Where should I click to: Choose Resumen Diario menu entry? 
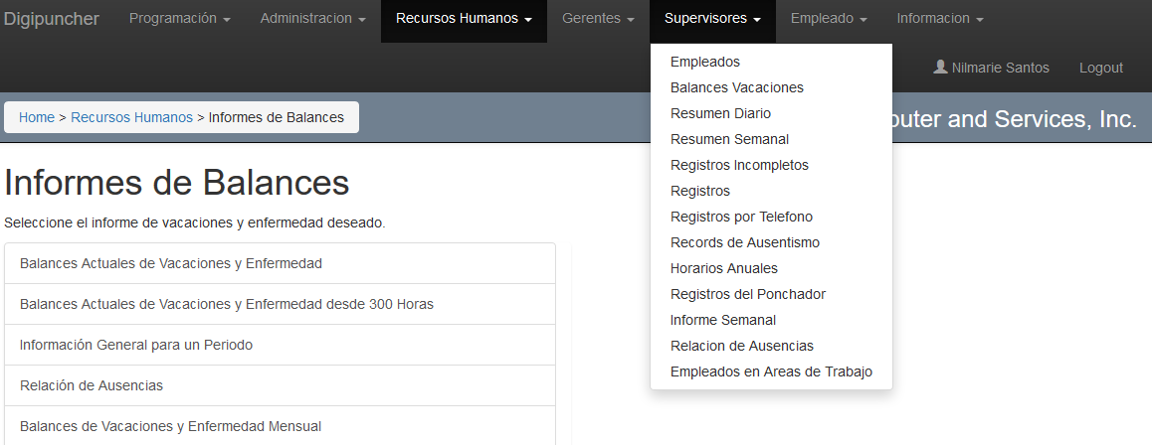720,113
